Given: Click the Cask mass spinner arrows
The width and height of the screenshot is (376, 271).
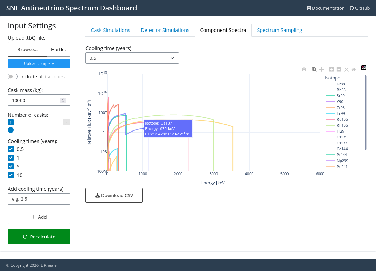Looking at the screenshot, I should 63,100.
